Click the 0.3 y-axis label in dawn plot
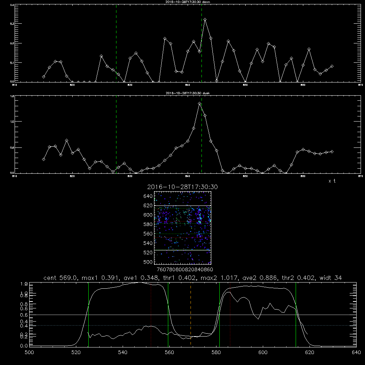 pyautogui.click(x=12, y=24)
